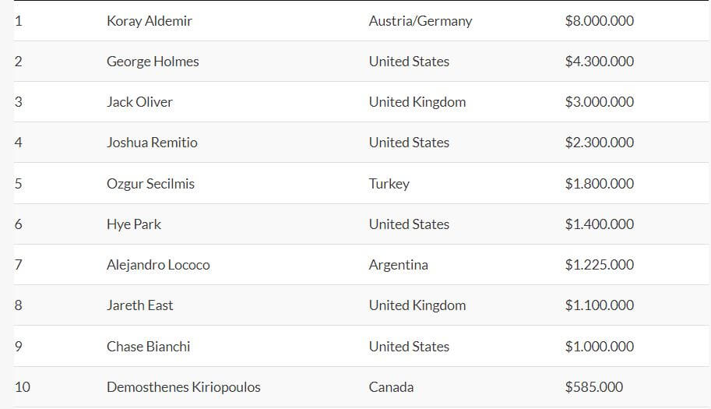Click the $585.000 prize amount
Viewport: 711px width, 409px height.
594,387
